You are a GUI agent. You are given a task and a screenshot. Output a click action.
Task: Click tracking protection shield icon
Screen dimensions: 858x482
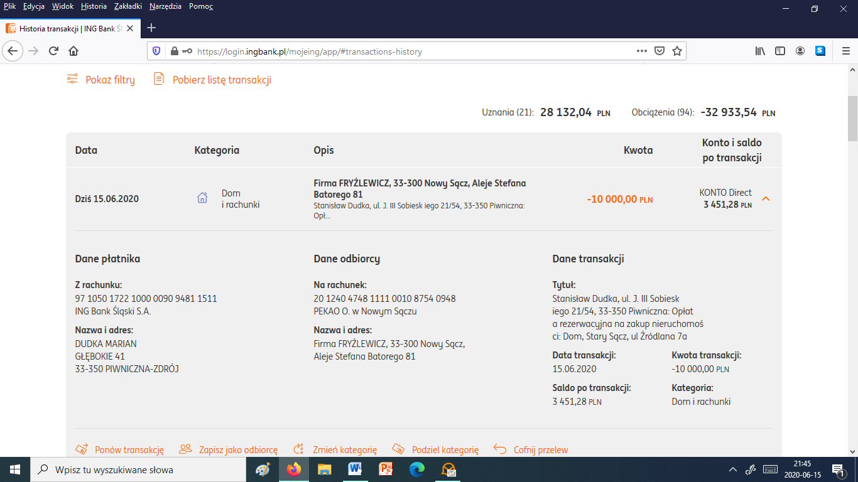(157, 51)
